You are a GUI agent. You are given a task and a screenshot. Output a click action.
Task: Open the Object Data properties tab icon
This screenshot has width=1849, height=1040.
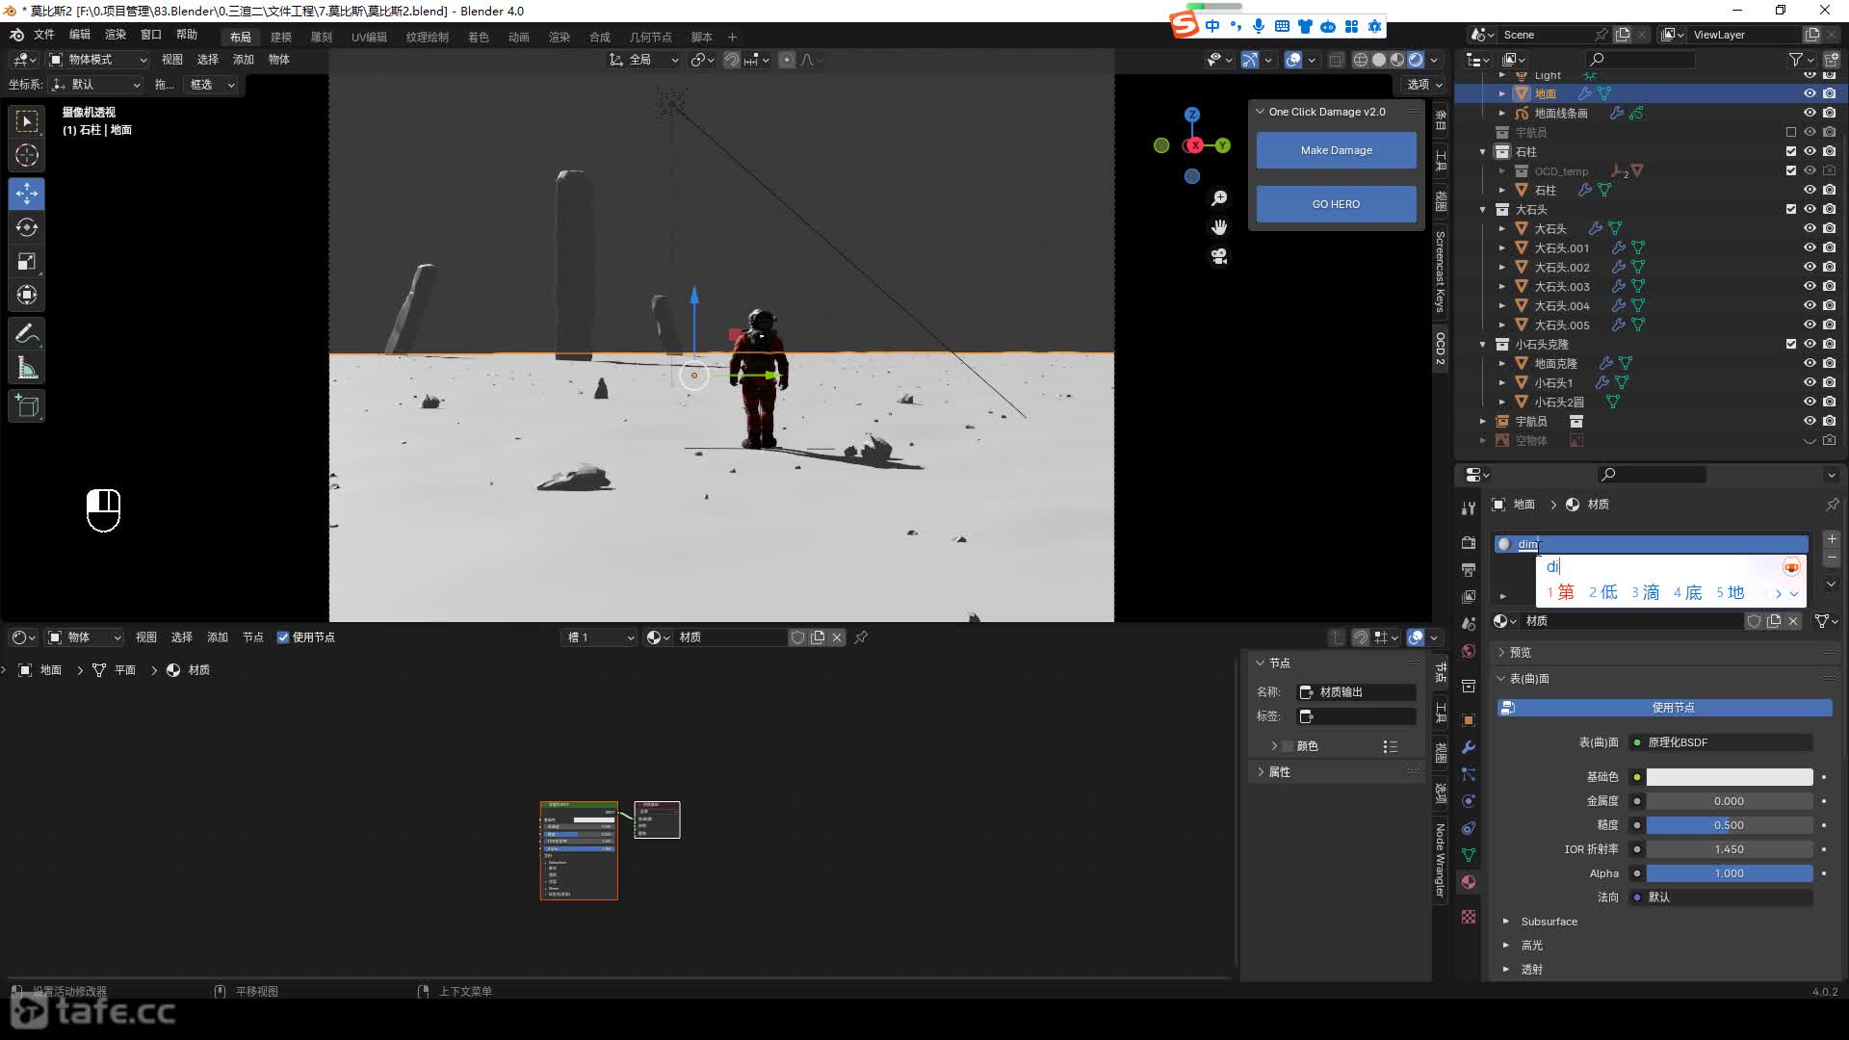tap(1469, 855)
